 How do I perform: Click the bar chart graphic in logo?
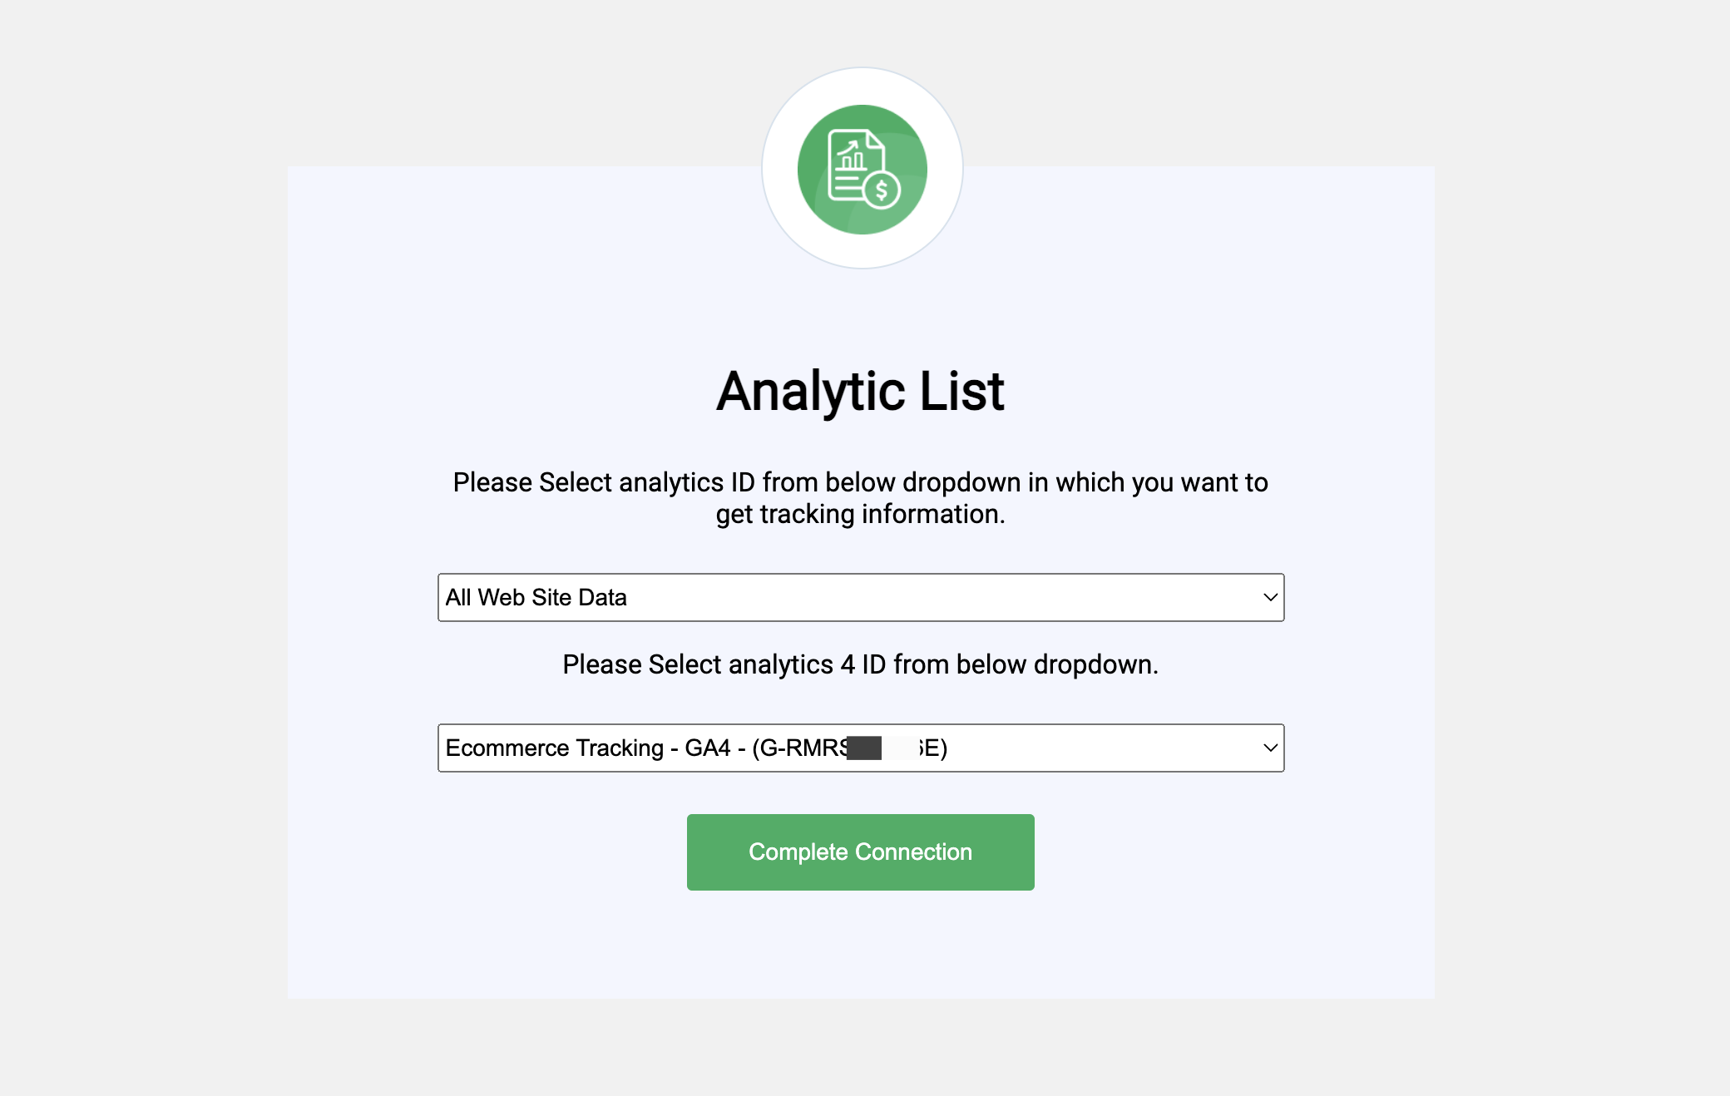851,155
